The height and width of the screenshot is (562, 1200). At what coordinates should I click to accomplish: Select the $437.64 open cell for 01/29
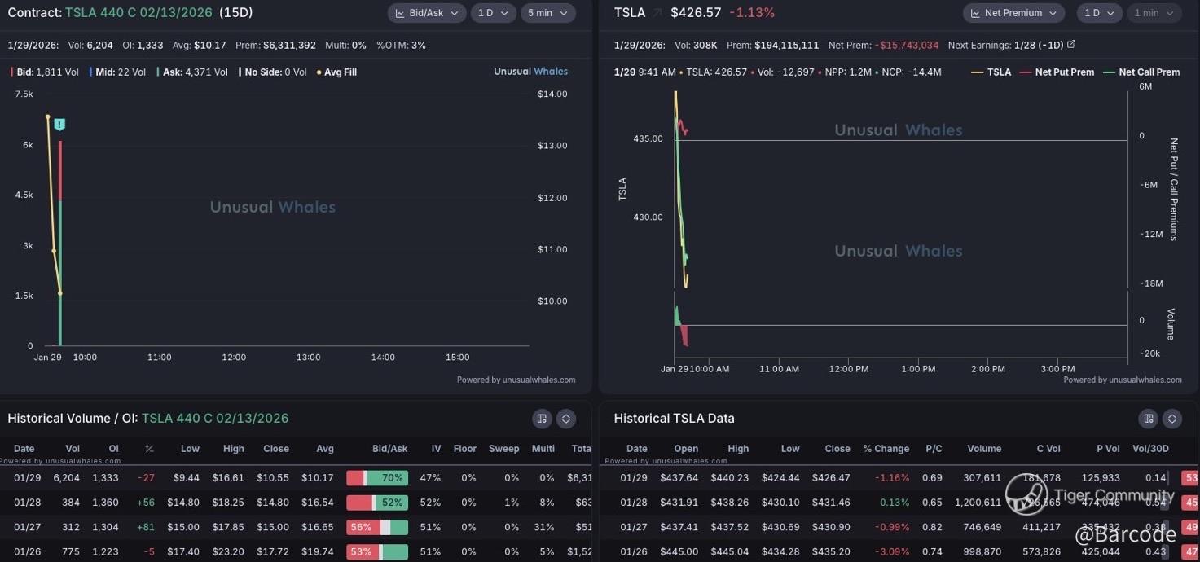coord(679,478)
